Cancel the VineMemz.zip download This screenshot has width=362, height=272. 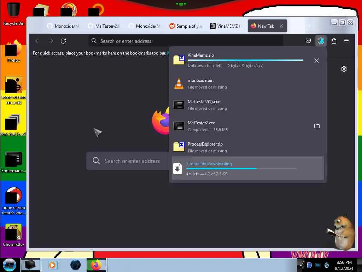317,61
